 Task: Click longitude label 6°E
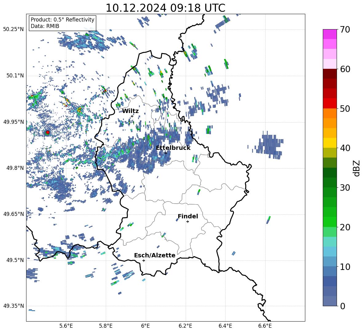[x=145, y=326]
